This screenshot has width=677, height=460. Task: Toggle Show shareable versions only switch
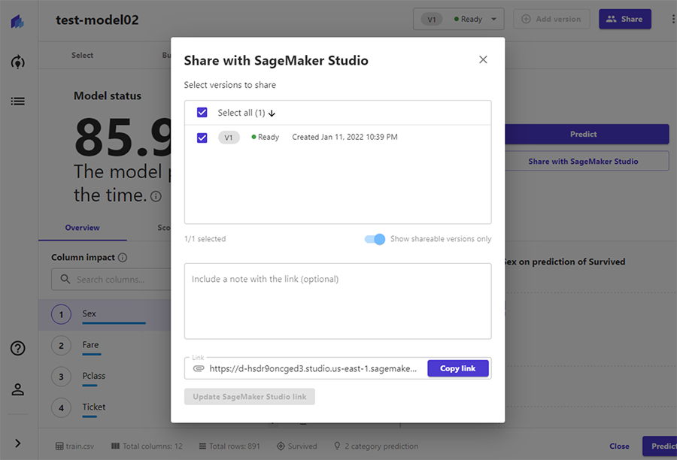[375, 239]
